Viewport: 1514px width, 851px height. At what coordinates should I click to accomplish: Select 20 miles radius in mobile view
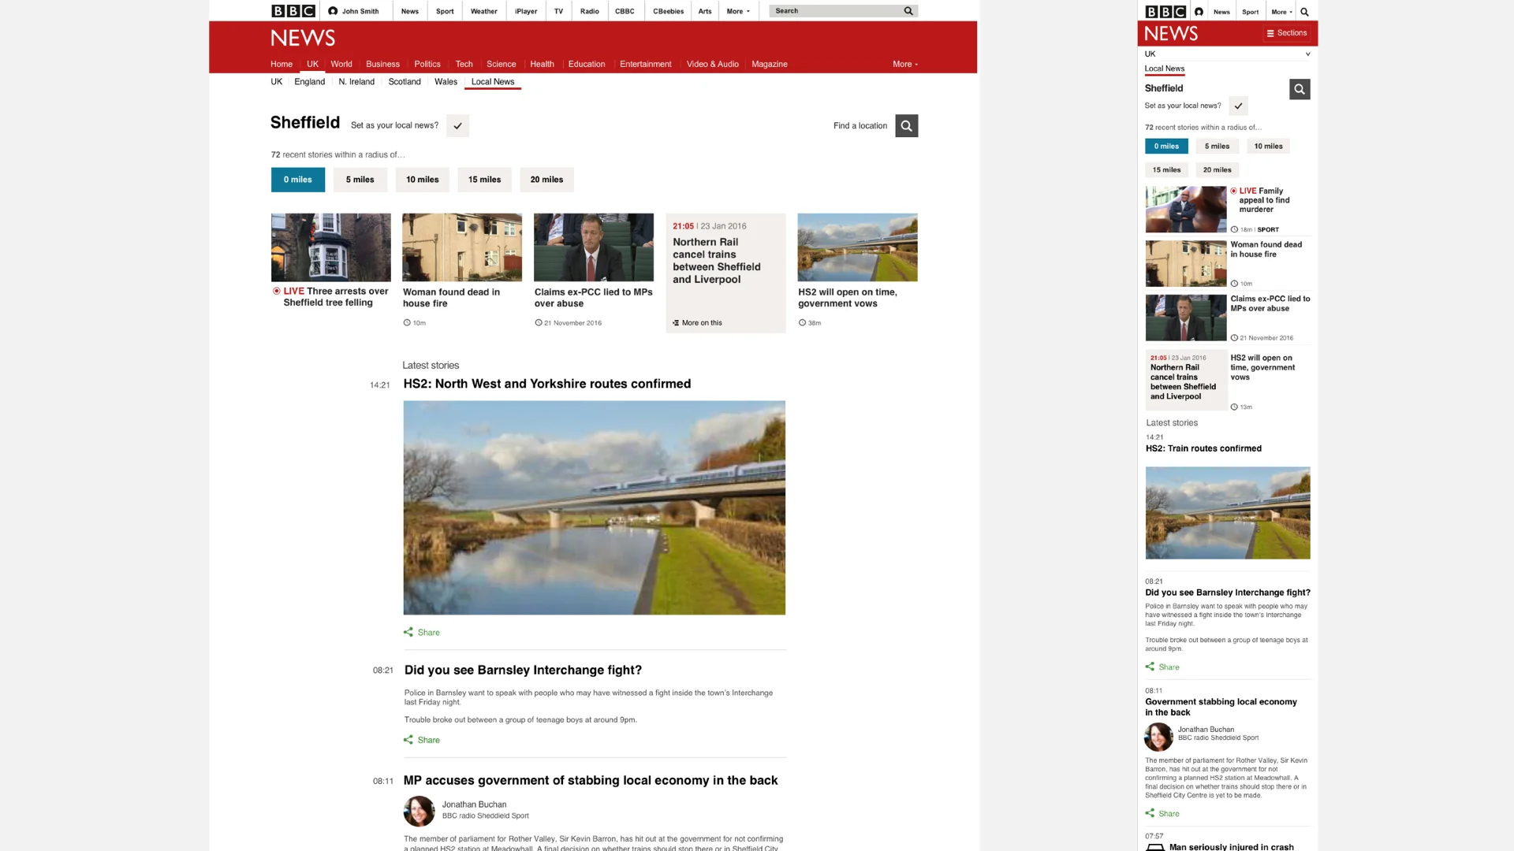click(x=1217, y=170)
